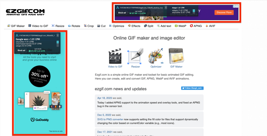Click 'Adagio 1.61 CPM' winner text

tap(178, 8)
